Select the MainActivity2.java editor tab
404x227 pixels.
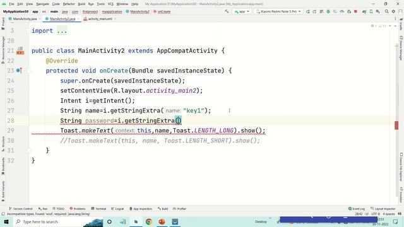click(x=62, y=19)
